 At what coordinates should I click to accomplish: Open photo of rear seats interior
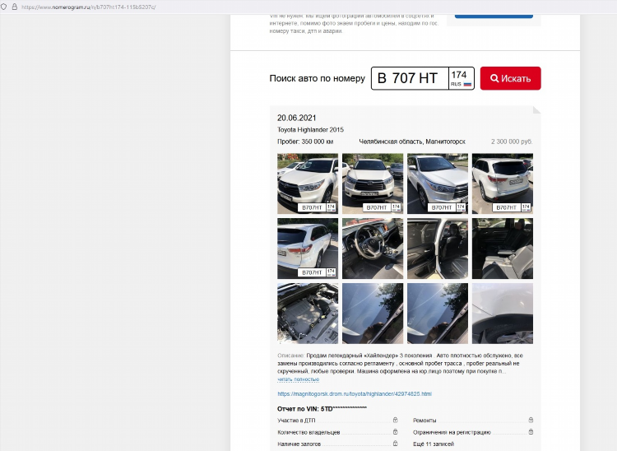pyautogui.click(x=503, y=249)
